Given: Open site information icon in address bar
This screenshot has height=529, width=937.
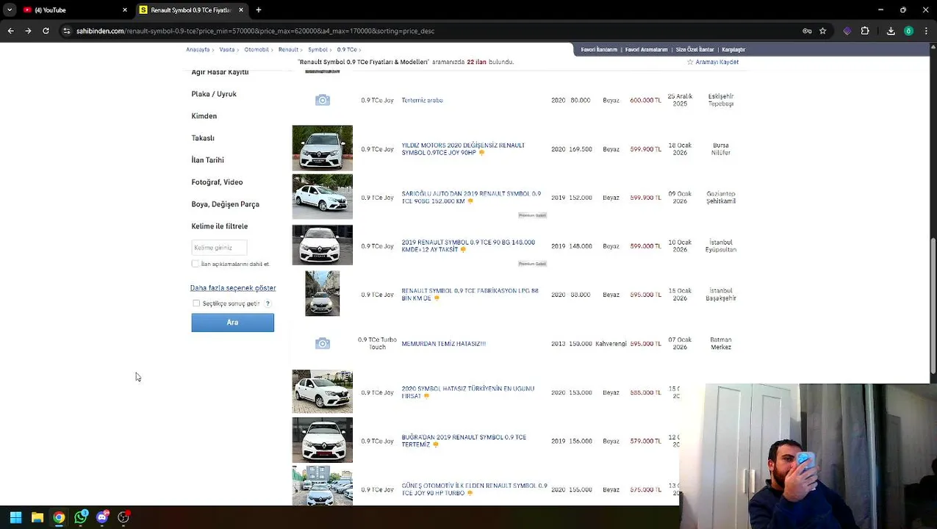Looking at the screenshot, I should point(67,31).
